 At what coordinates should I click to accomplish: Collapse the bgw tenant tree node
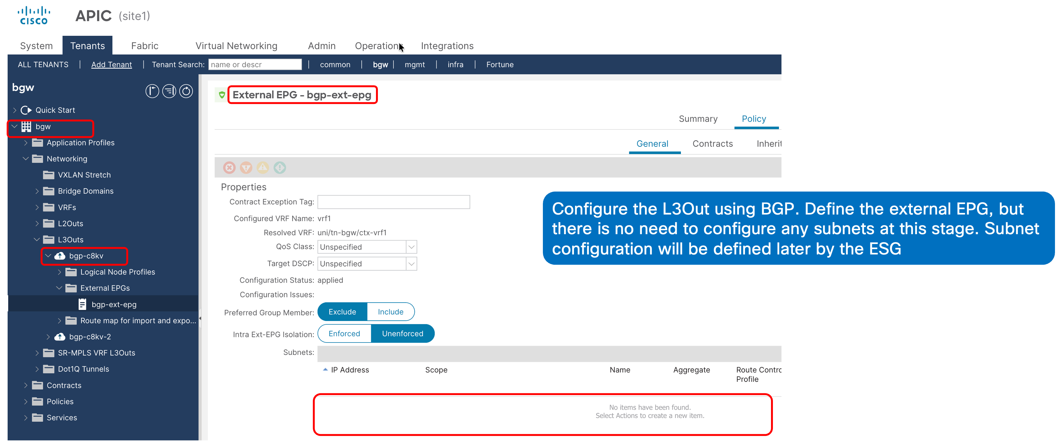14,127
